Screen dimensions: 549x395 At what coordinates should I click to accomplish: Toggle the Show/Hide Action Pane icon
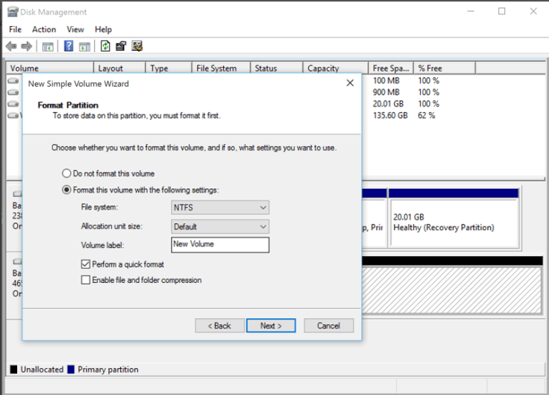coord(84,46)
